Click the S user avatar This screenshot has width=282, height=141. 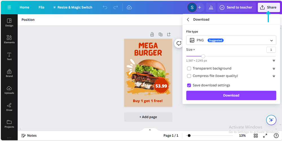point(192,7)
